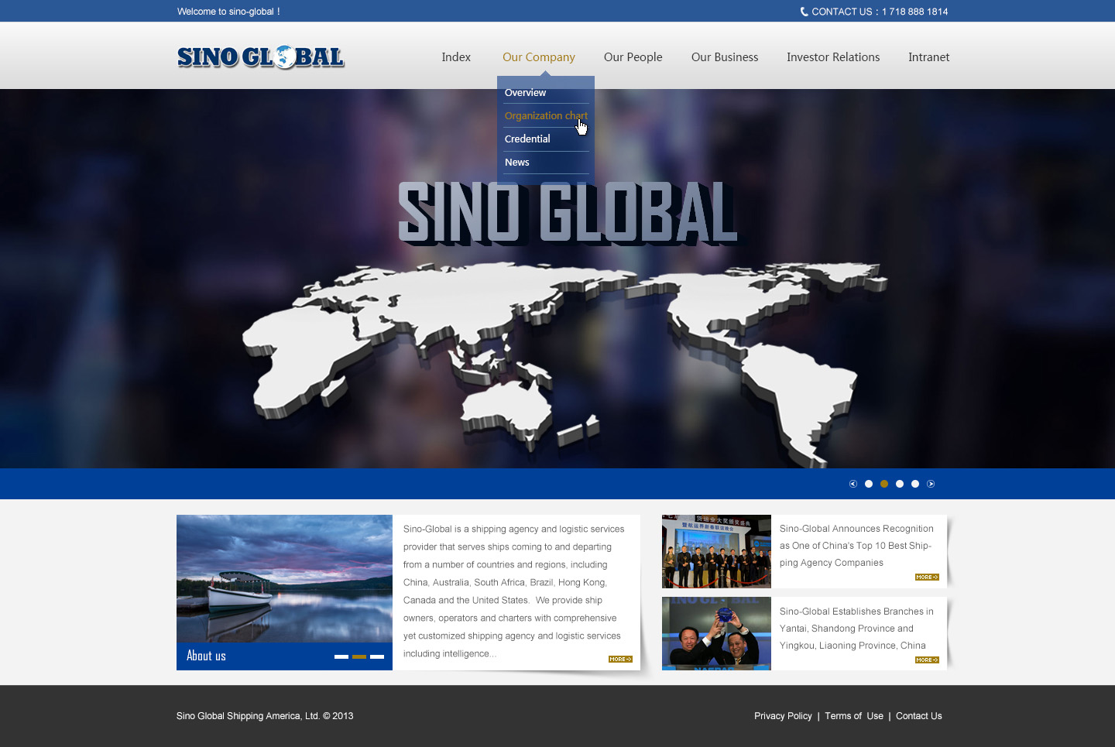Click the phone icon beside Contact Us

[804, 12]
